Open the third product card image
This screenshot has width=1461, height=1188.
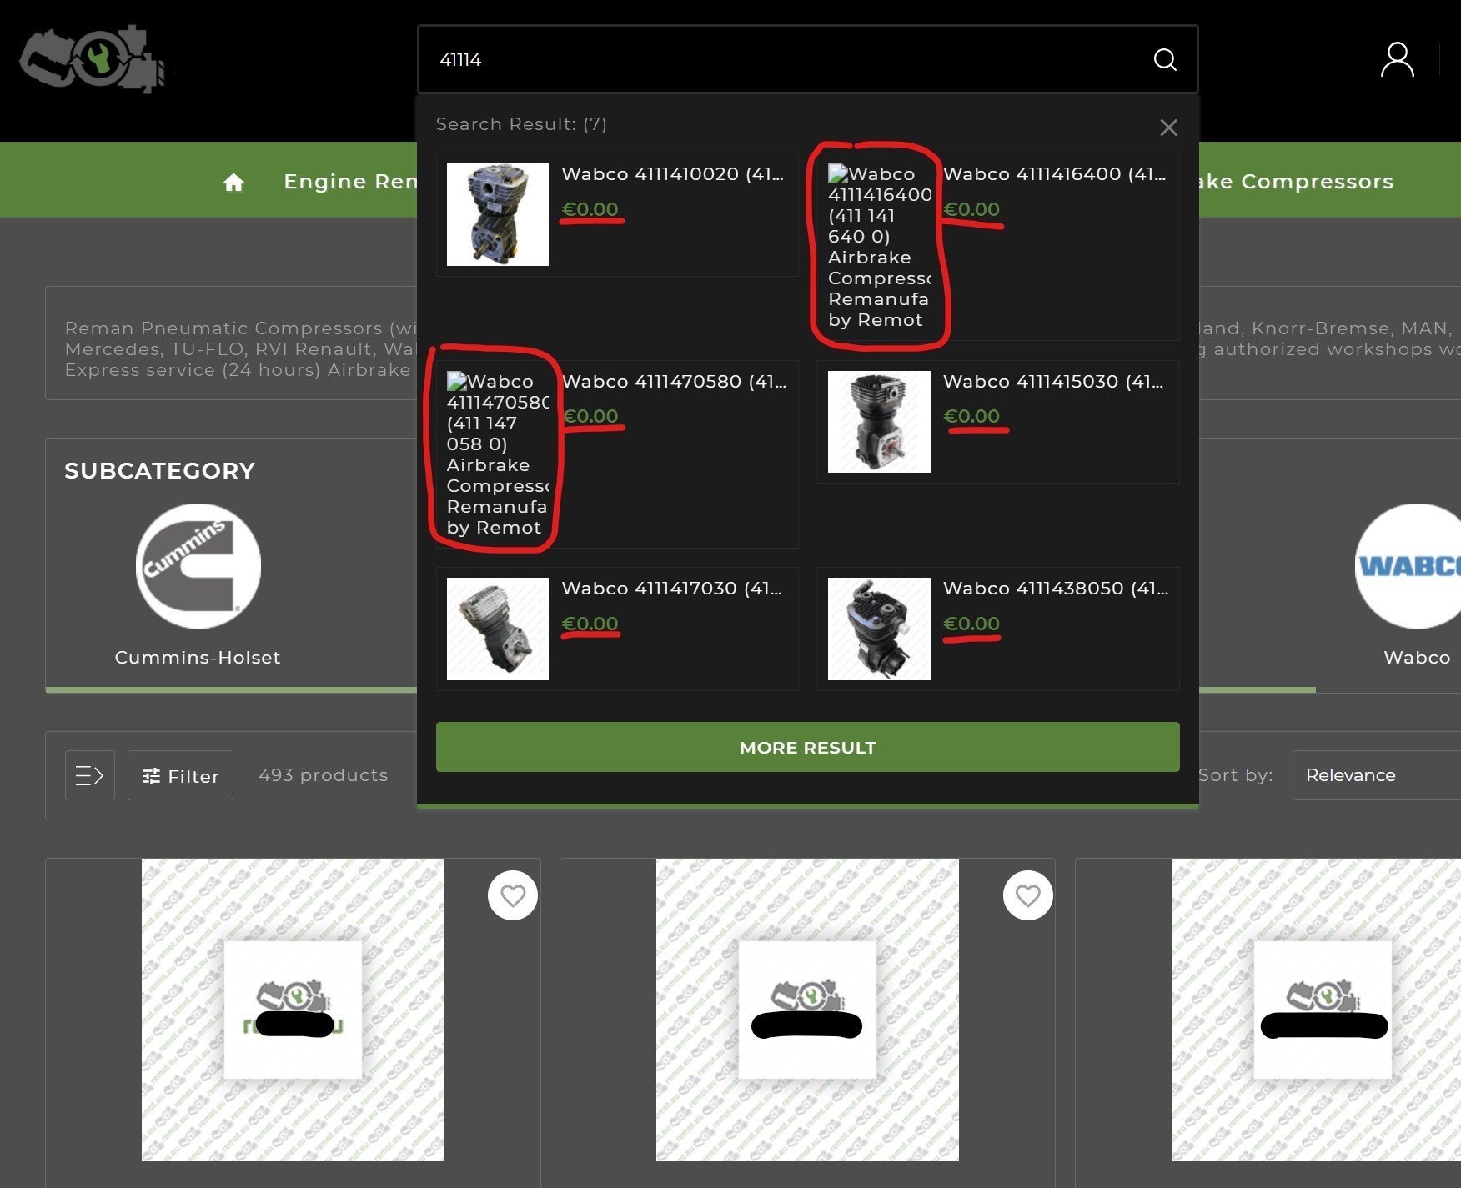(1316, 1010)
